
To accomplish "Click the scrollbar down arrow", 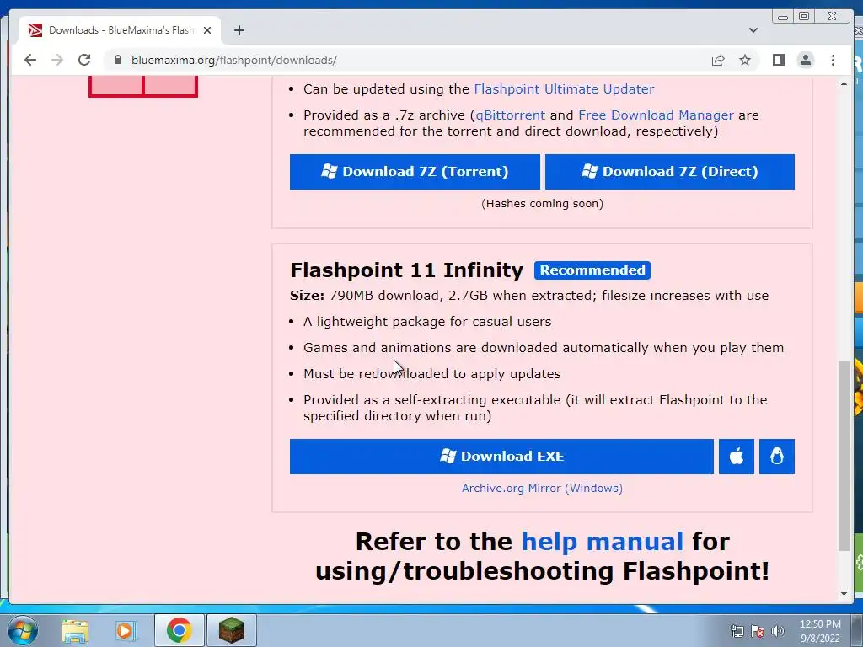I will 844,594.
